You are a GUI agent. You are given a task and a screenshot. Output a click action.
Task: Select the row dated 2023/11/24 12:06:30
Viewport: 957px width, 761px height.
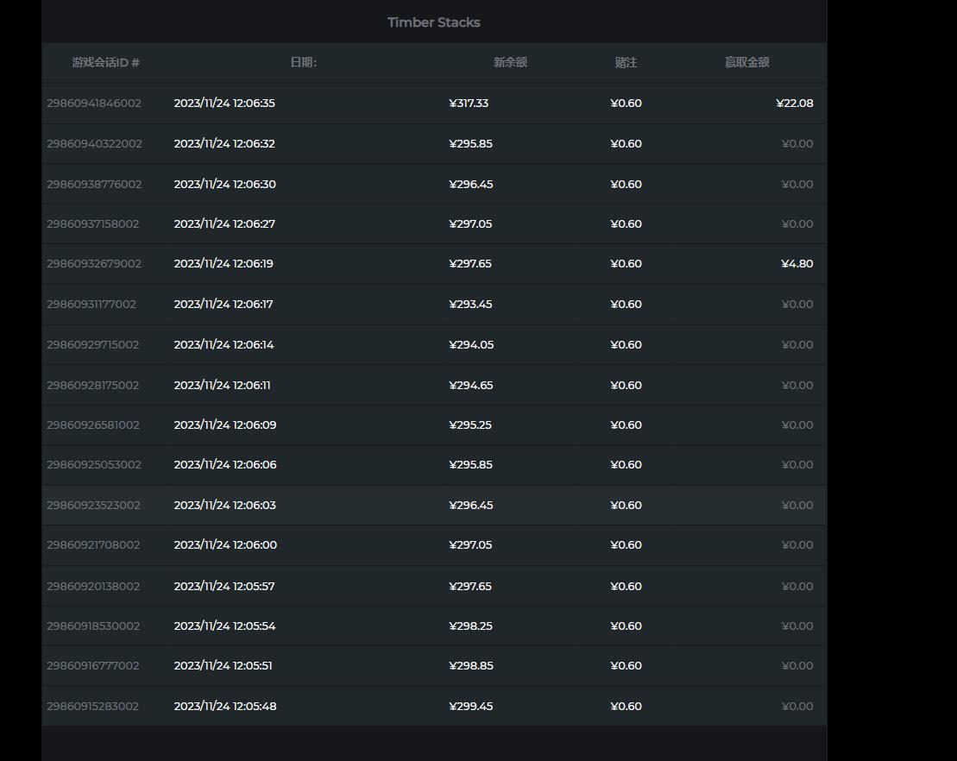224,184
